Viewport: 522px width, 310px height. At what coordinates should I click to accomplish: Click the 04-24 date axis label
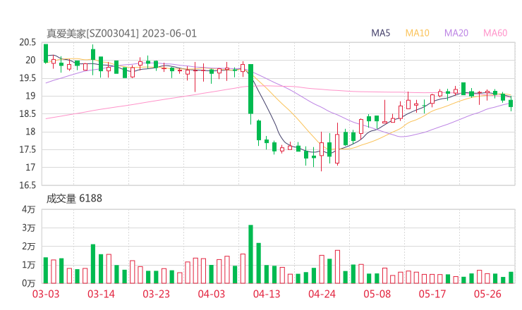pos(322,294)
